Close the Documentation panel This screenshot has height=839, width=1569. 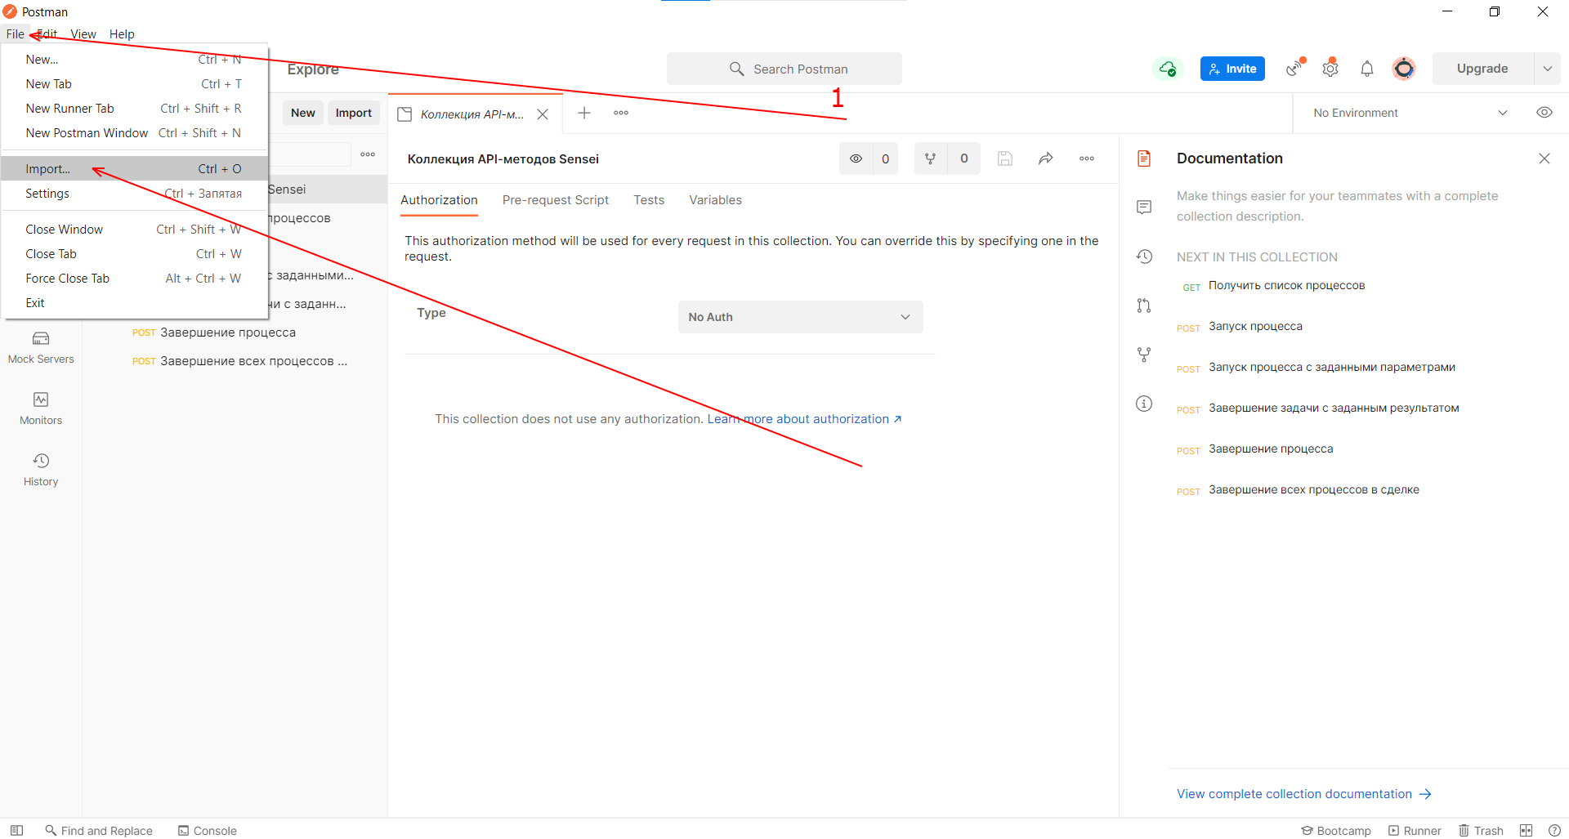(x=1544, y=158)
